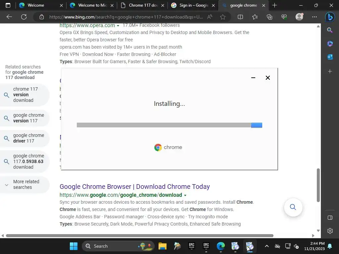Click the scroll-down arrow of page scrollbar
339x254 pixels.
pyautogui.click(x=318, y=231)
